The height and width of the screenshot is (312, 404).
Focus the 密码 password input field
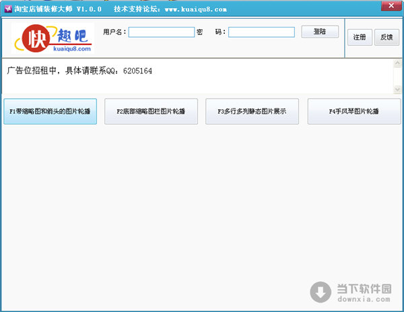(x=261, y=32)
